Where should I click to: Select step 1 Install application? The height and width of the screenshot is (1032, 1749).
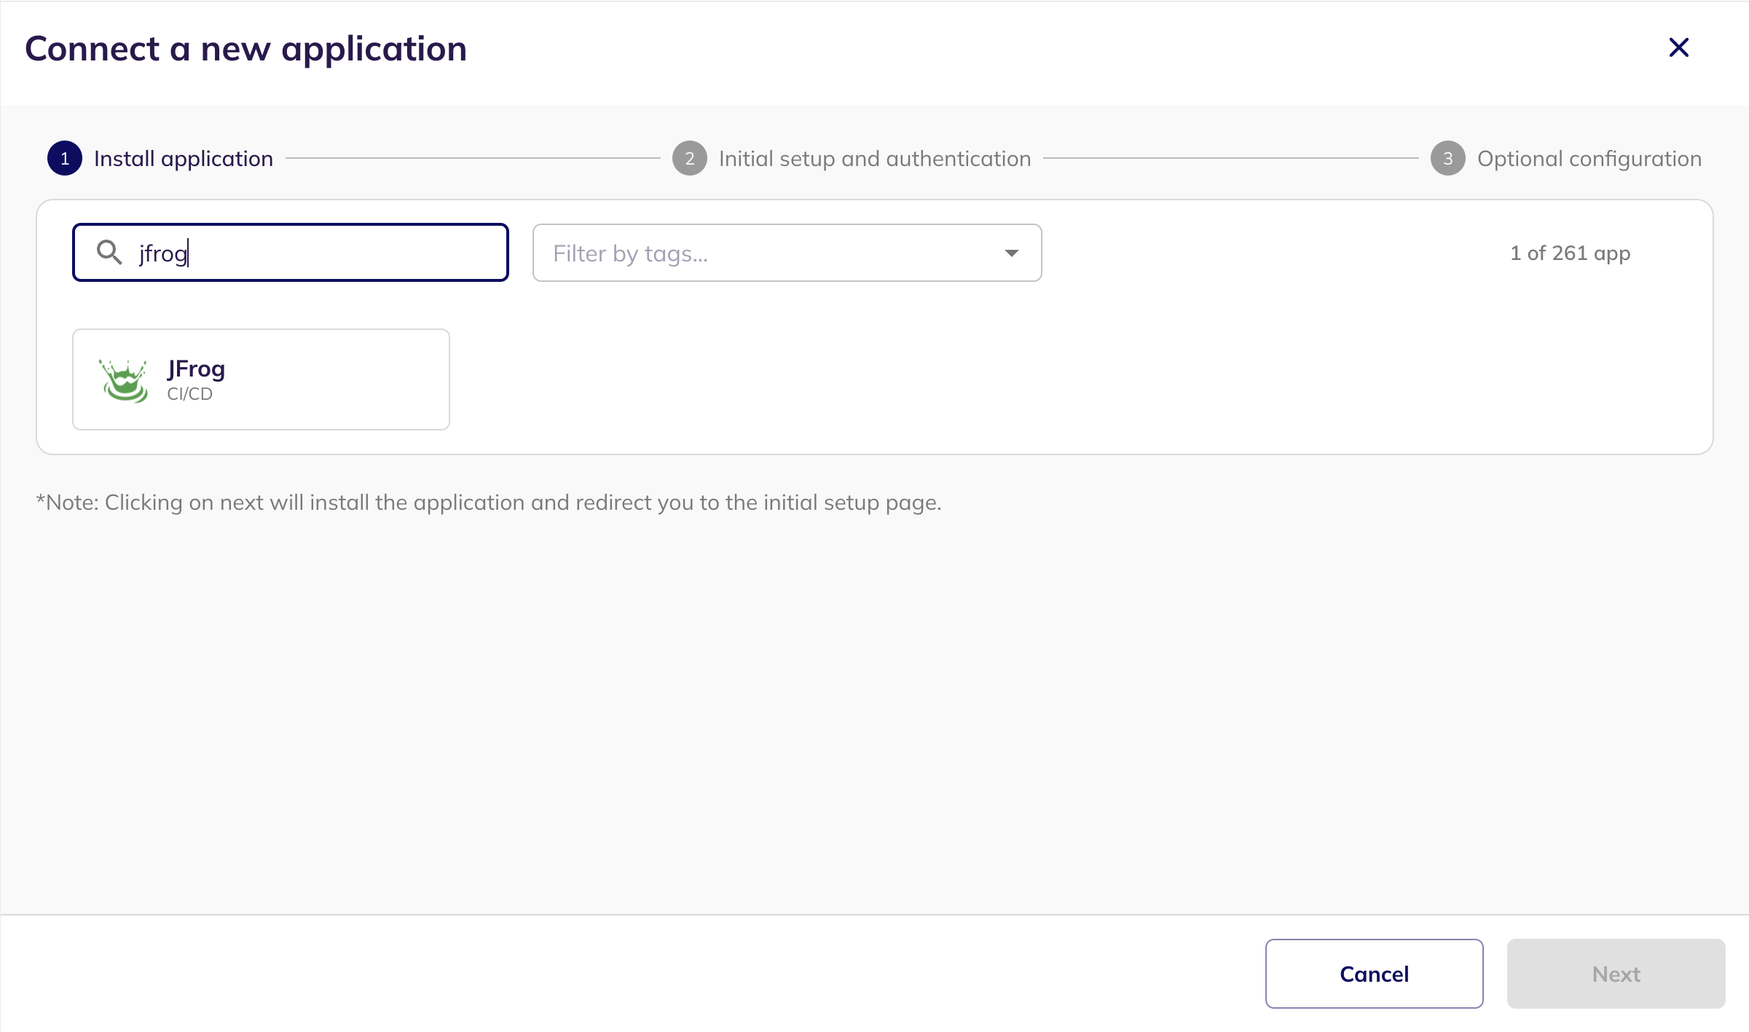coord(160,159)
